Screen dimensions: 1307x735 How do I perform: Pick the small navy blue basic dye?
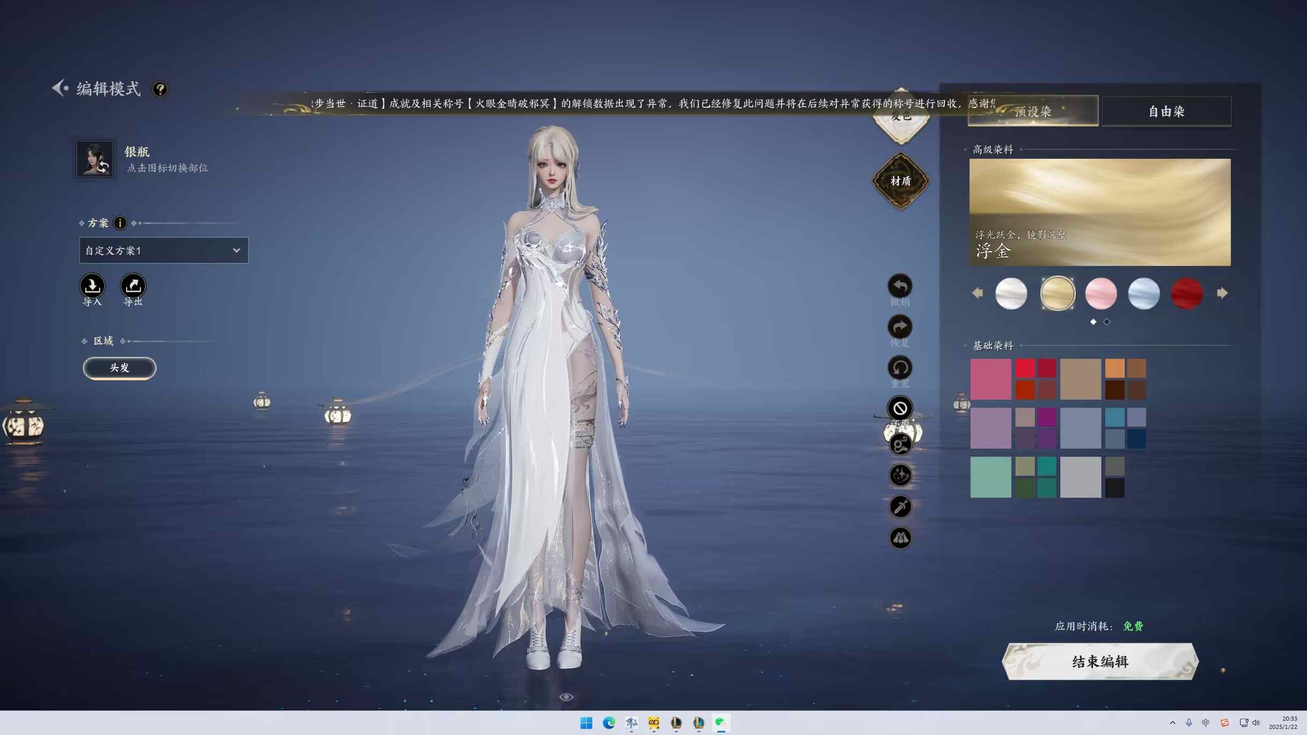pos(1136,439)
